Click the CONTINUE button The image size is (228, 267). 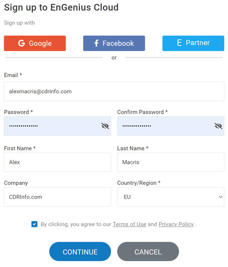tap(80, 251)
